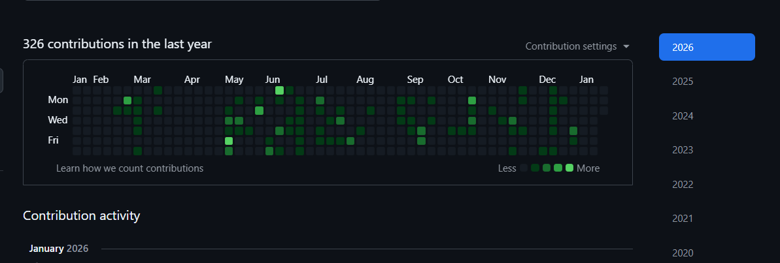
Task: Click the Aug month label
Action: (365, 80)
